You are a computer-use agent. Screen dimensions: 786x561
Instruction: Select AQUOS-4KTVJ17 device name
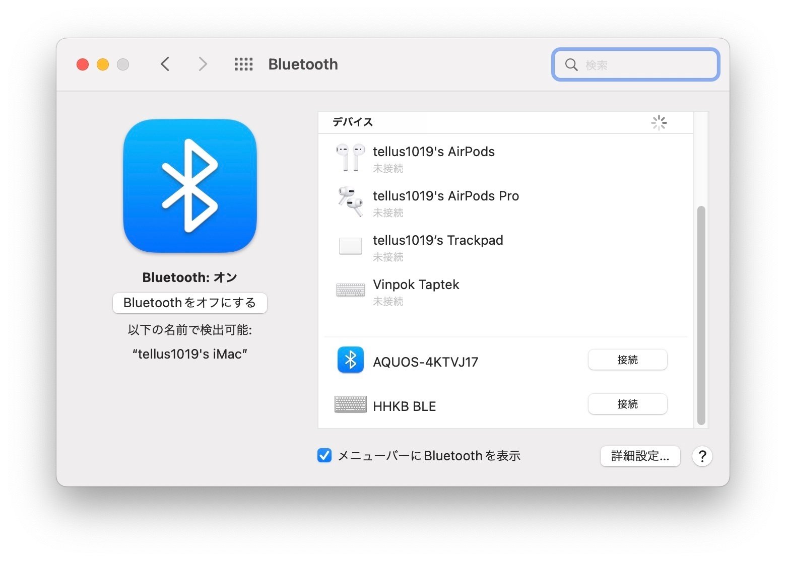pyautogui.click(x=426, y=362)
